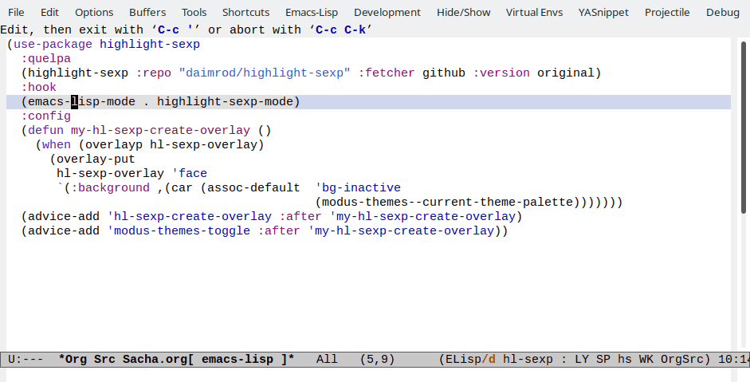
Task: Open the Projectile menu
Action: [667, 12]
